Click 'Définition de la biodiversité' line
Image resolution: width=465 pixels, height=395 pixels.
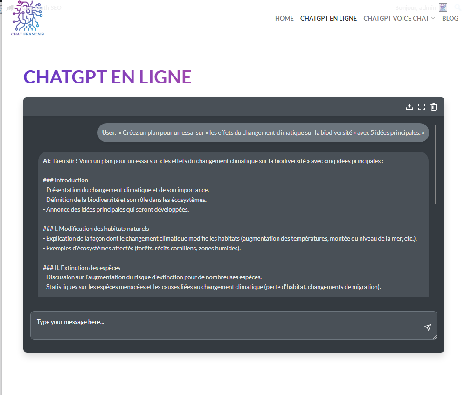pyautogui.click(x=125, y=200)
